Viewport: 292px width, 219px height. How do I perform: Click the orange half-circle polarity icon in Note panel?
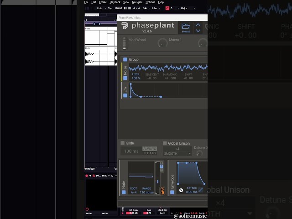coord(162,193)
